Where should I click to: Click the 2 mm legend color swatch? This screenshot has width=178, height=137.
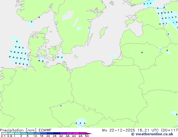pos(24,133)
